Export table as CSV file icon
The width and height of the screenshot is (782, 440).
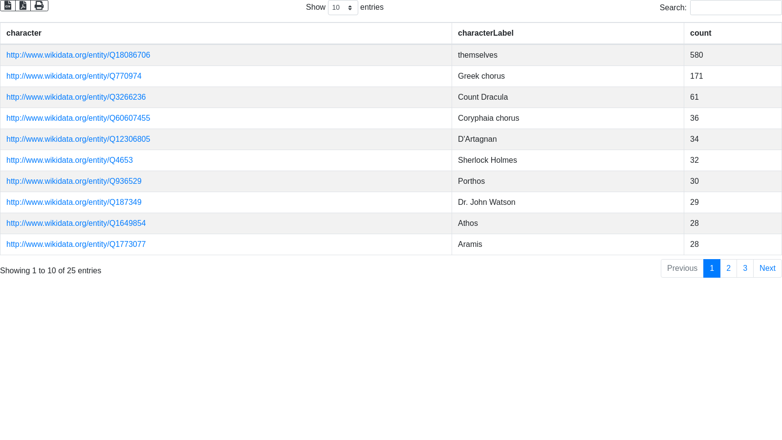pyautogui.click(x=8, y=5)
